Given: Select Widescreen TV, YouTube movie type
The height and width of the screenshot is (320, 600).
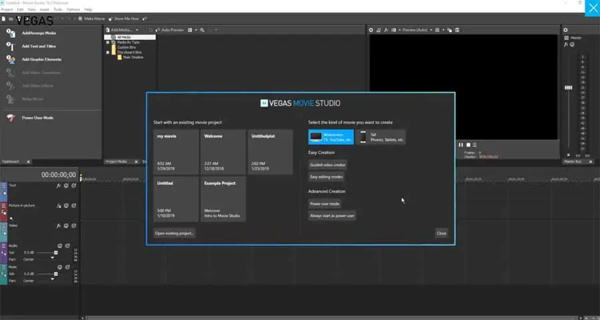Looking at the screenshot, I should coord(331,137).
